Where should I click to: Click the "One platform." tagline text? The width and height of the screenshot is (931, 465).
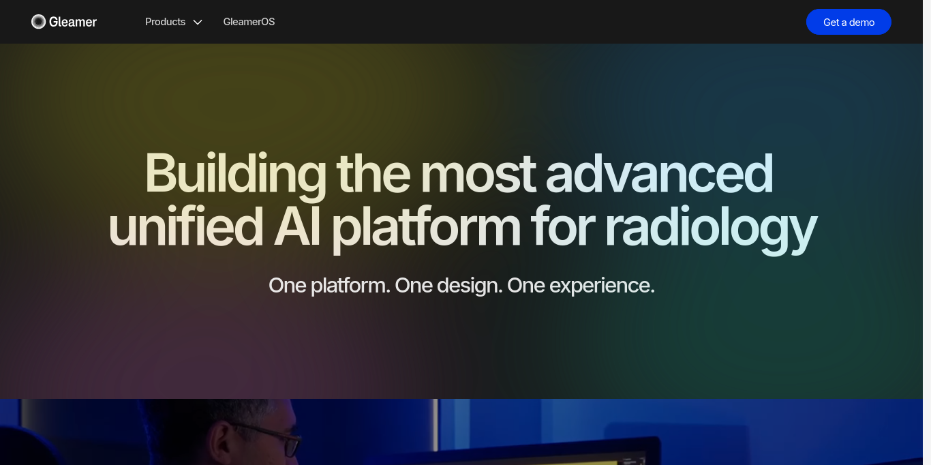coord(329,285)
